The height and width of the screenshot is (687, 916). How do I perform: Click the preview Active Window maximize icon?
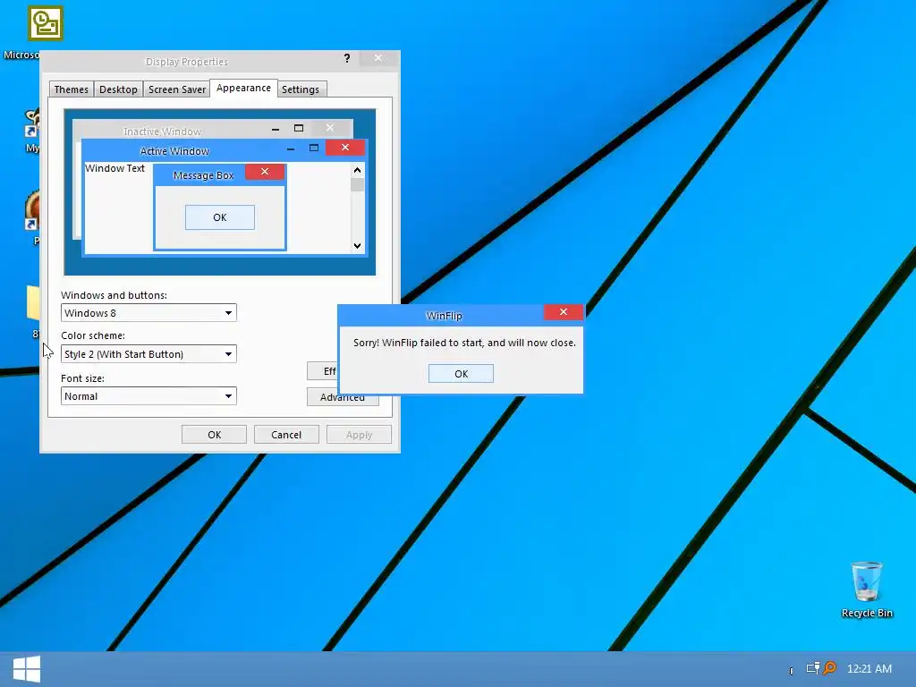click(314, 148)
